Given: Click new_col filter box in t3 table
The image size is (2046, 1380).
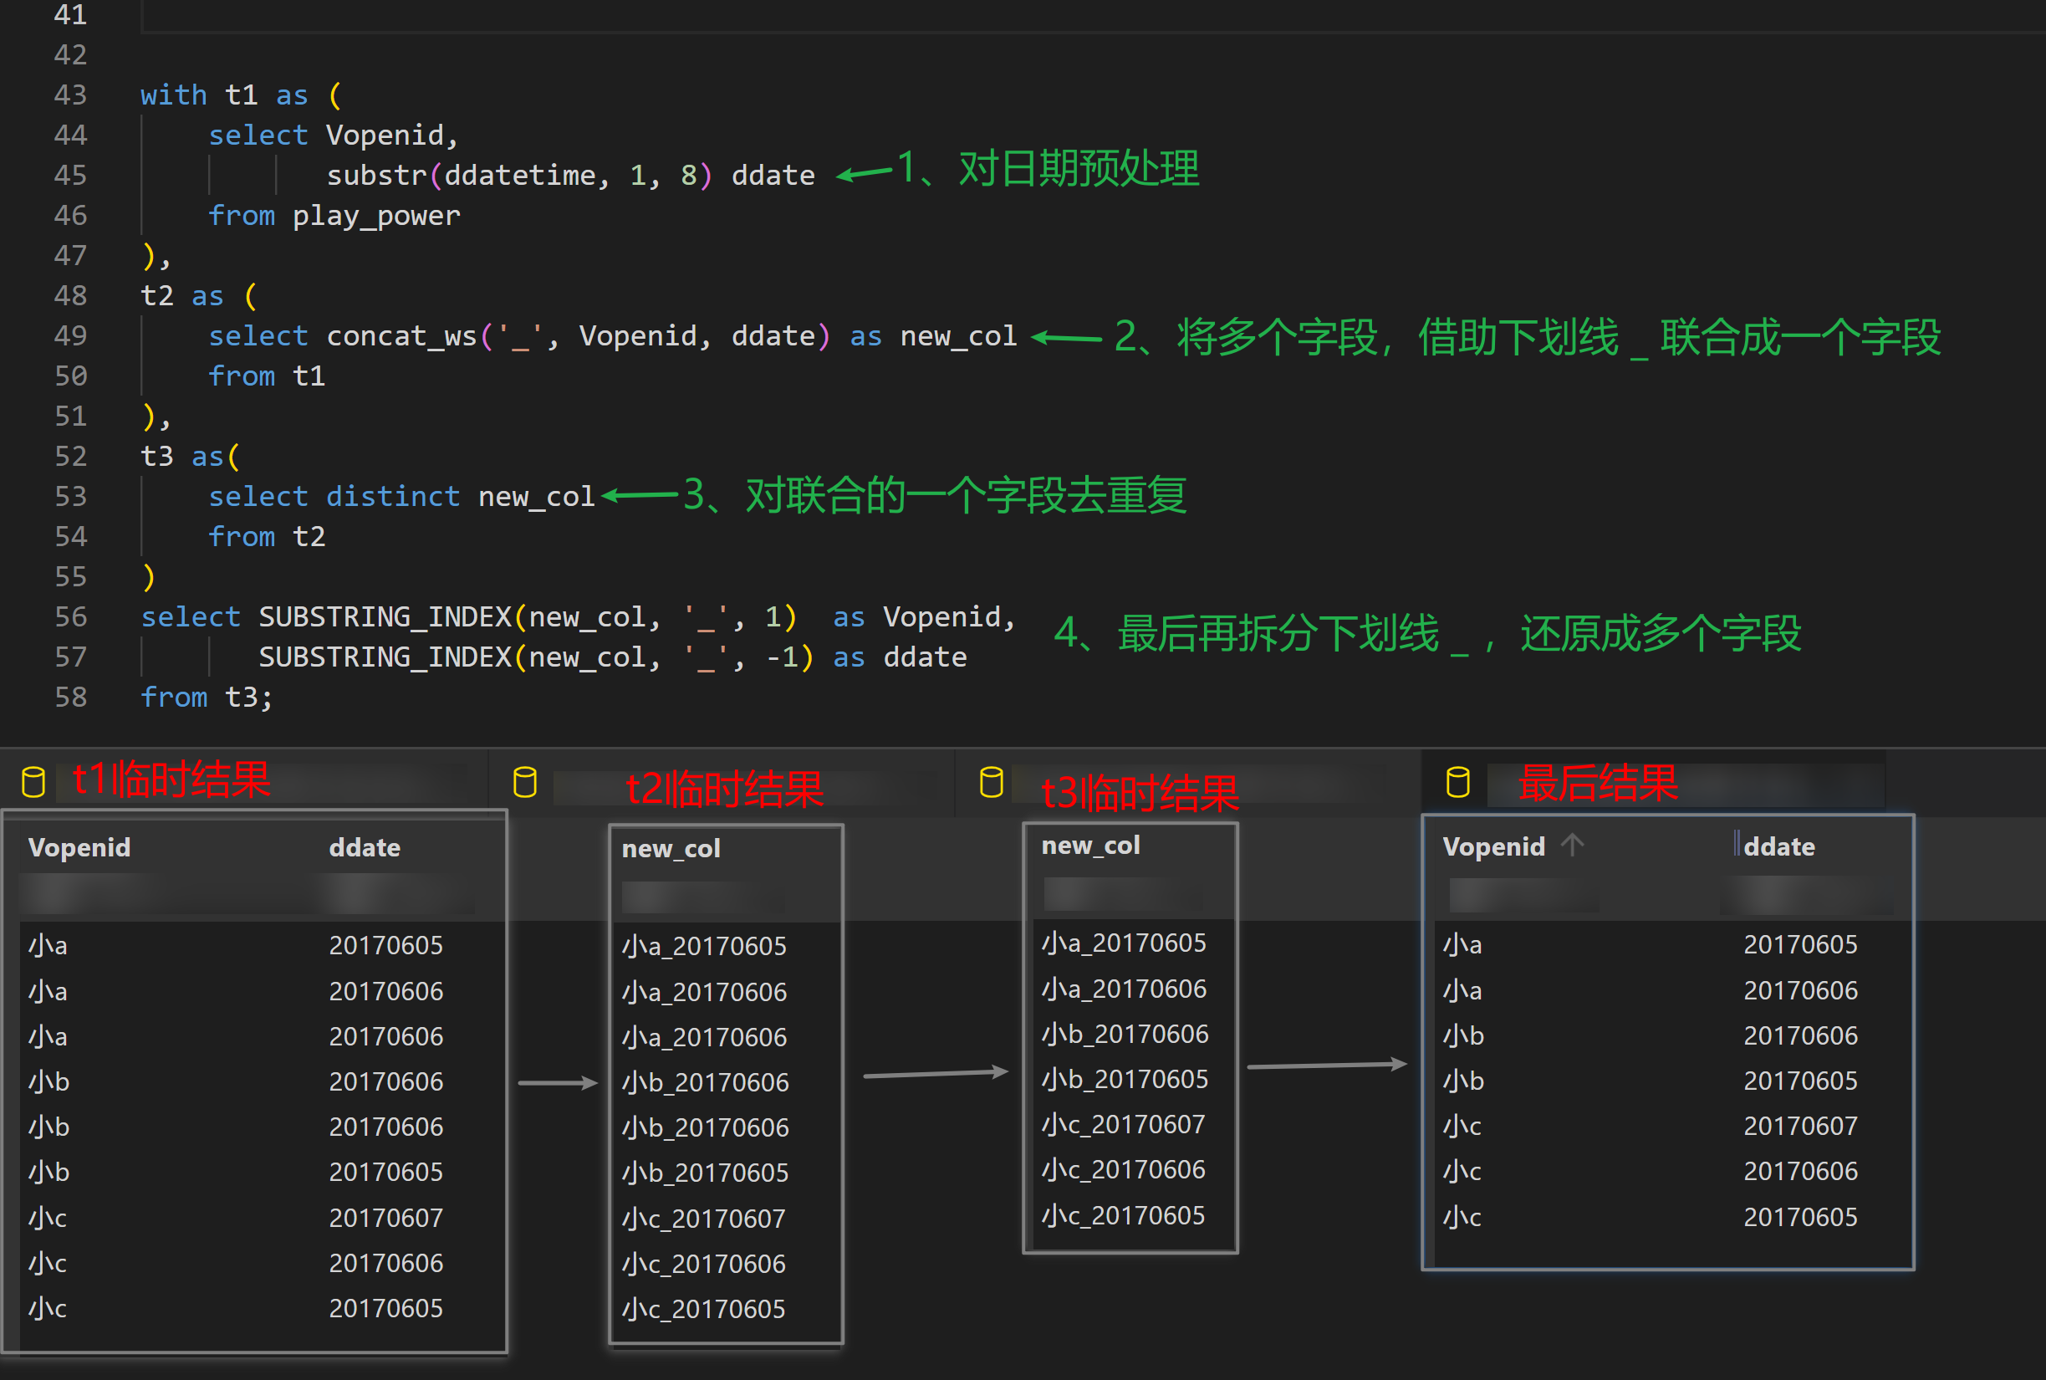Looking at the screenshot, I should click(1123, 894).
